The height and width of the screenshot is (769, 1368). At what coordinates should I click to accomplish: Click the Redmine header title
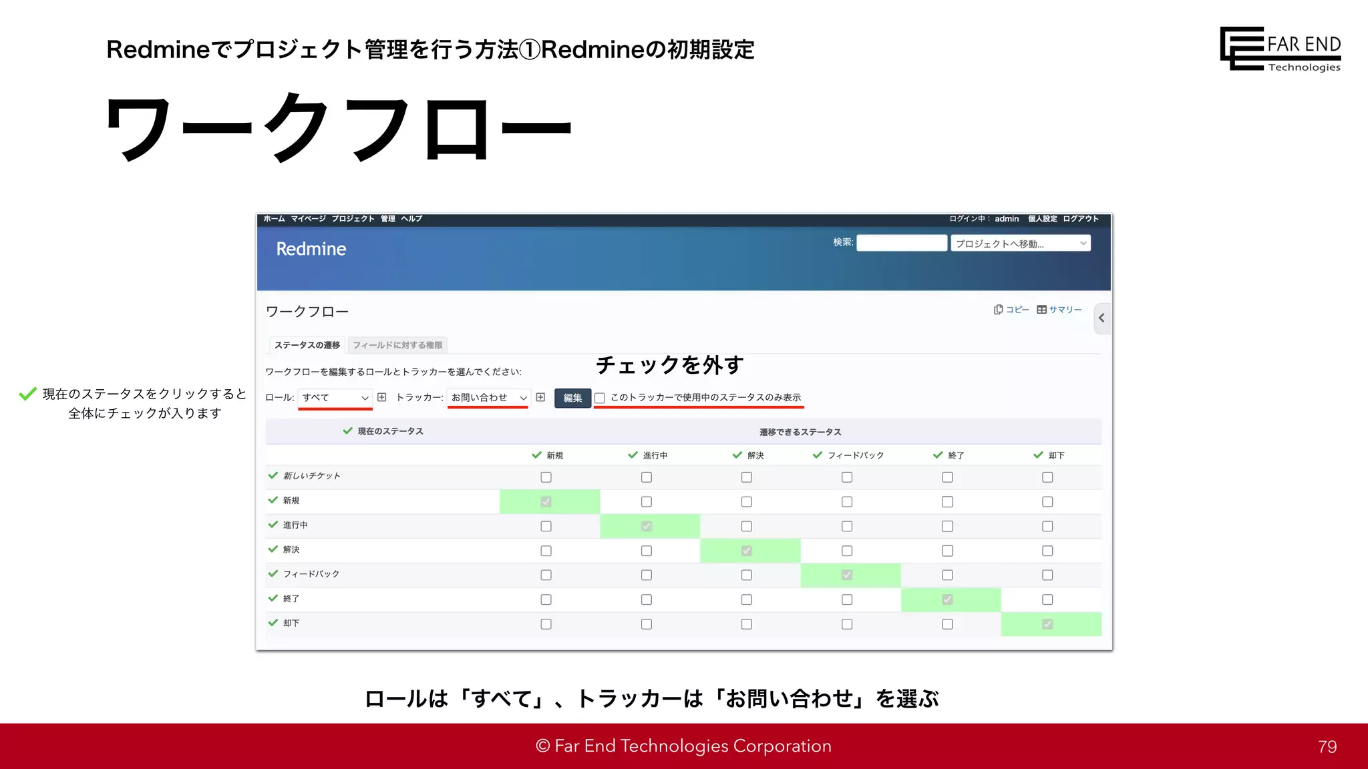311,249
